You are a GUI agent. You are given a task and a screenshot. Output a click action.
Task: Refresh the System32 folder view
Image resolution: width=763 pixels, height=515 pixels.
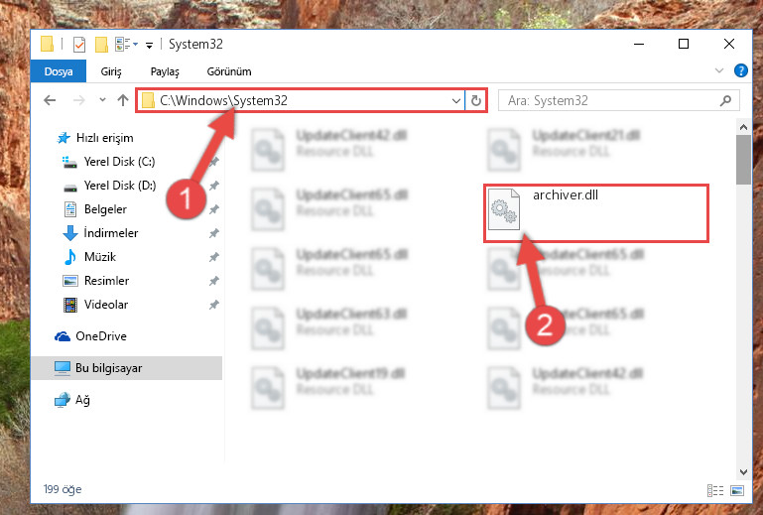[476, 101]
